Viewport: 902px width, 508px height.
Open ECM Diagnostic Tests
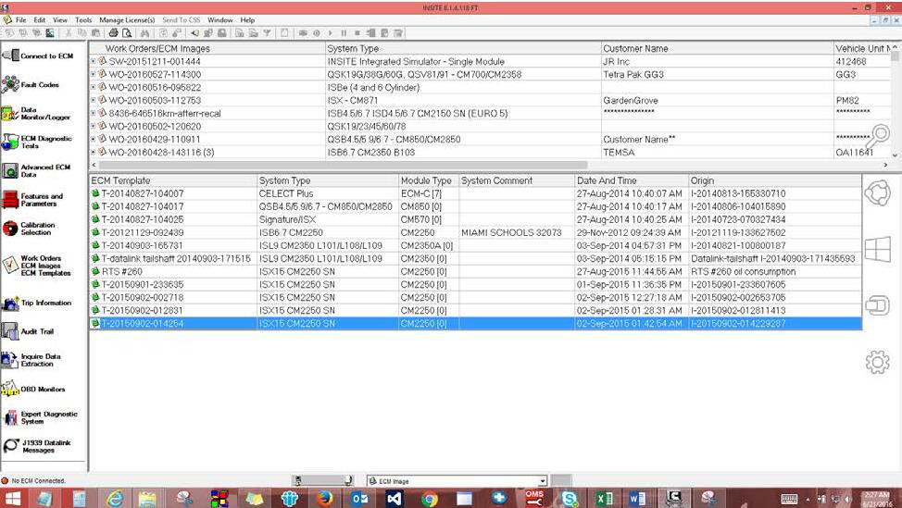[x=37, y=142]
